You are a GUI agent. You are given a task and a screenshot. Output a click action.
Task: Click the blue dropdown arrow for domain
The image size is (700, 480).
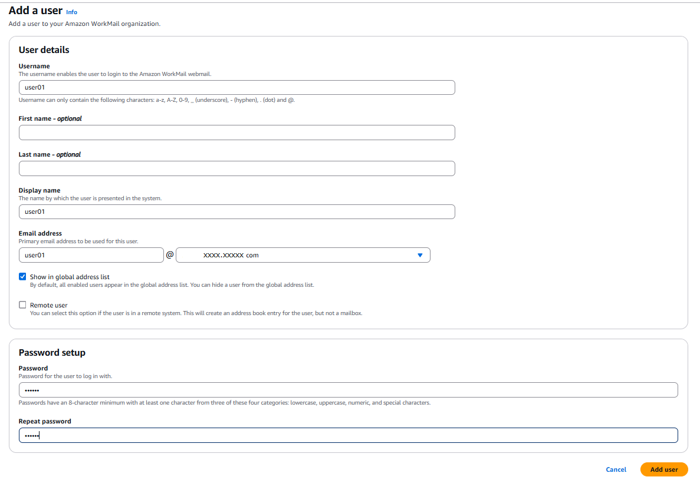420,255
